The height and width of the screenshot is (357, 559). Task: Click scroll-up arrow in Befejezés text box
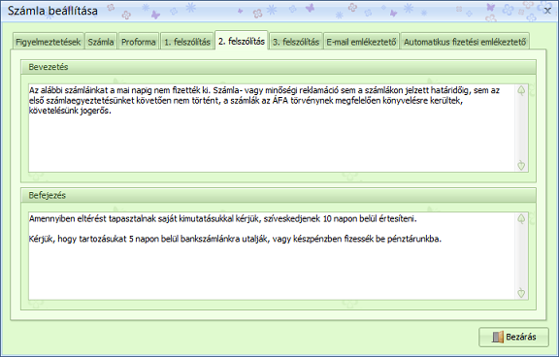click(521, 219)
